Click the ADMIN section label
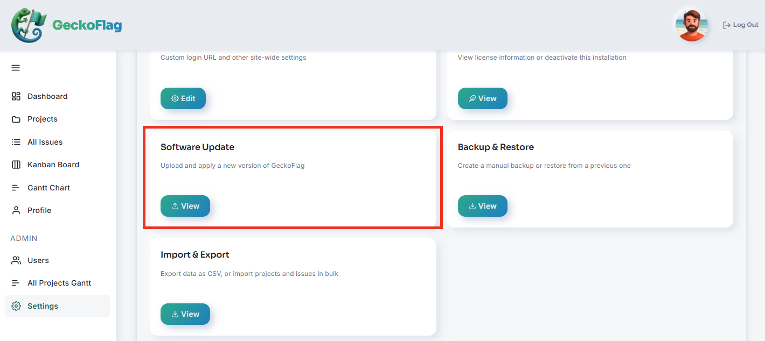The height and width of the screenshot is (341, 765). (x=24, y=238)
